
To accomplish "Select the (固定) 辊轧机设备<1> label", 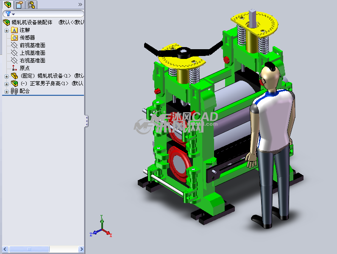I will 45,76.
